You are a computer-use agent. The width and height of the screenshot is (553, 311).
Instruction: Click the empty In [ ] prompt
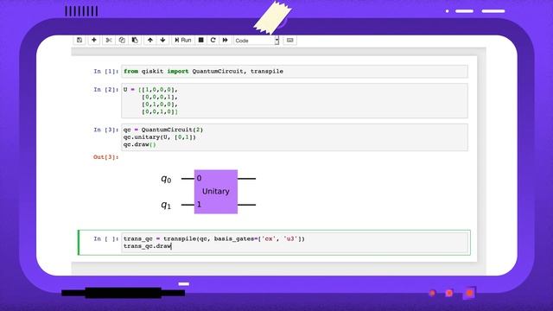click(x=105, y=238)
